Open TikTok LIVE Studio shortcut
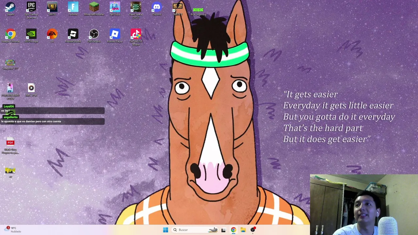Image resolution: width=418 pixels, height=235 pixels. [x=136, y=37]
